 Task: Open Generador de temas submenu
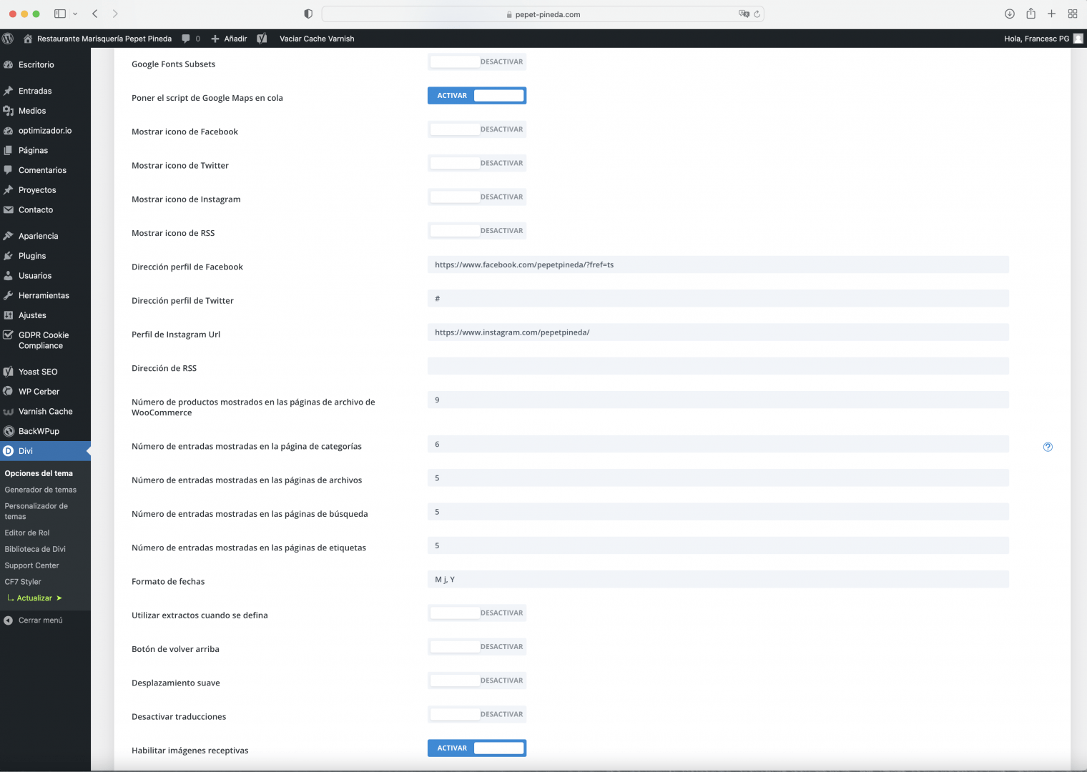[40, 490]
